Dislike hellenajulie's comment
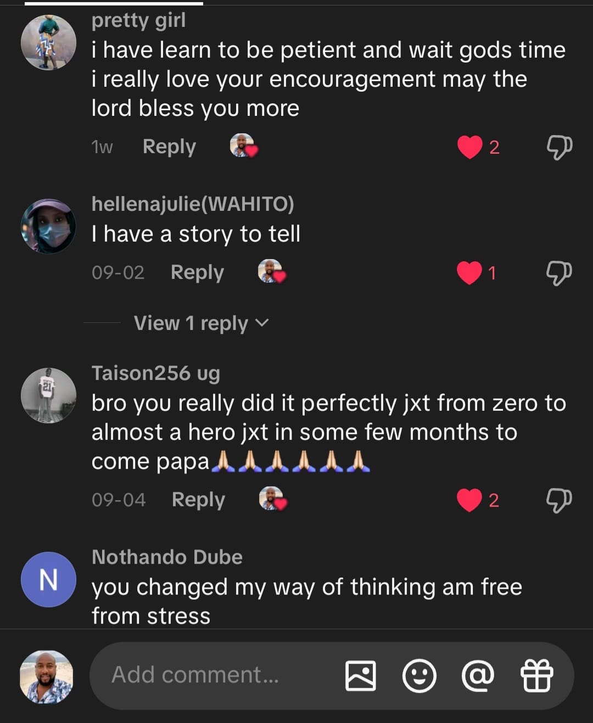The image size is (593, 723). coord(559,273)
